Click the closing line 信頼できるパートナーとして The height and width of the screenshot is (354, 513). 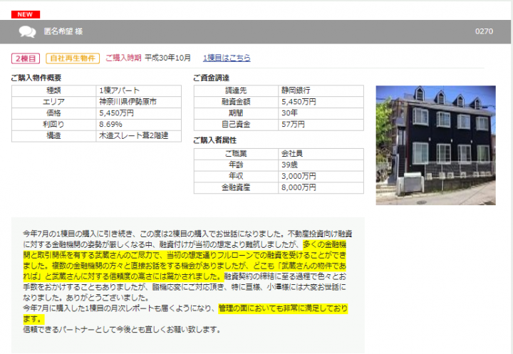coord(122,330)
